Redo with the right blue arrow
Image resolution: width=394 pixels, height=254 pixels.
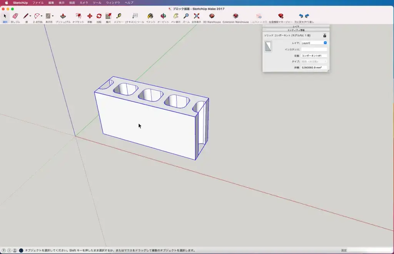[x=307, y=16]
